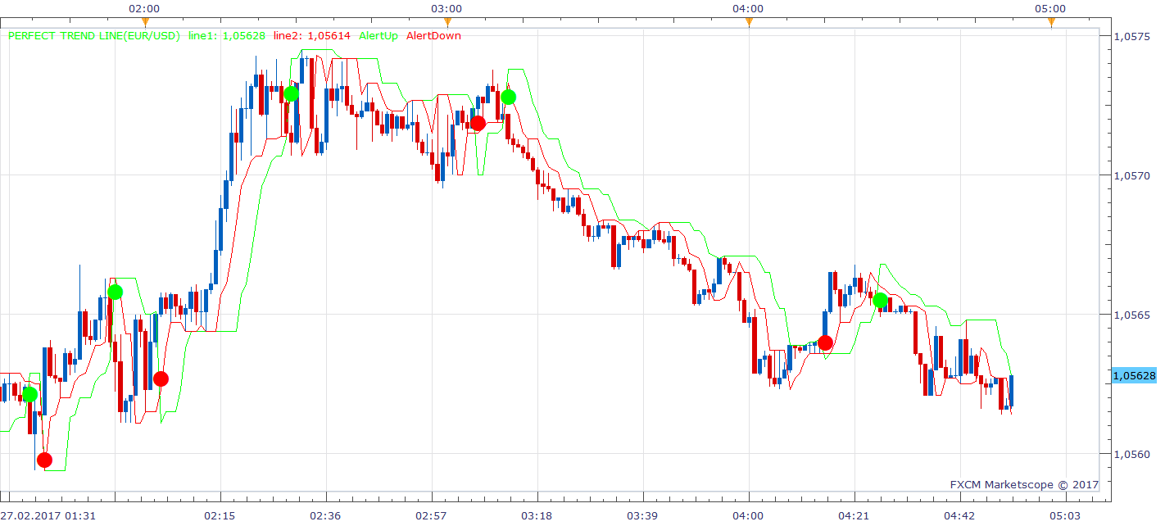Click the orange triangle marker at 02:00
Image resolution: width=1165 pixels, height=526 pixels.
tap(144, 22)
